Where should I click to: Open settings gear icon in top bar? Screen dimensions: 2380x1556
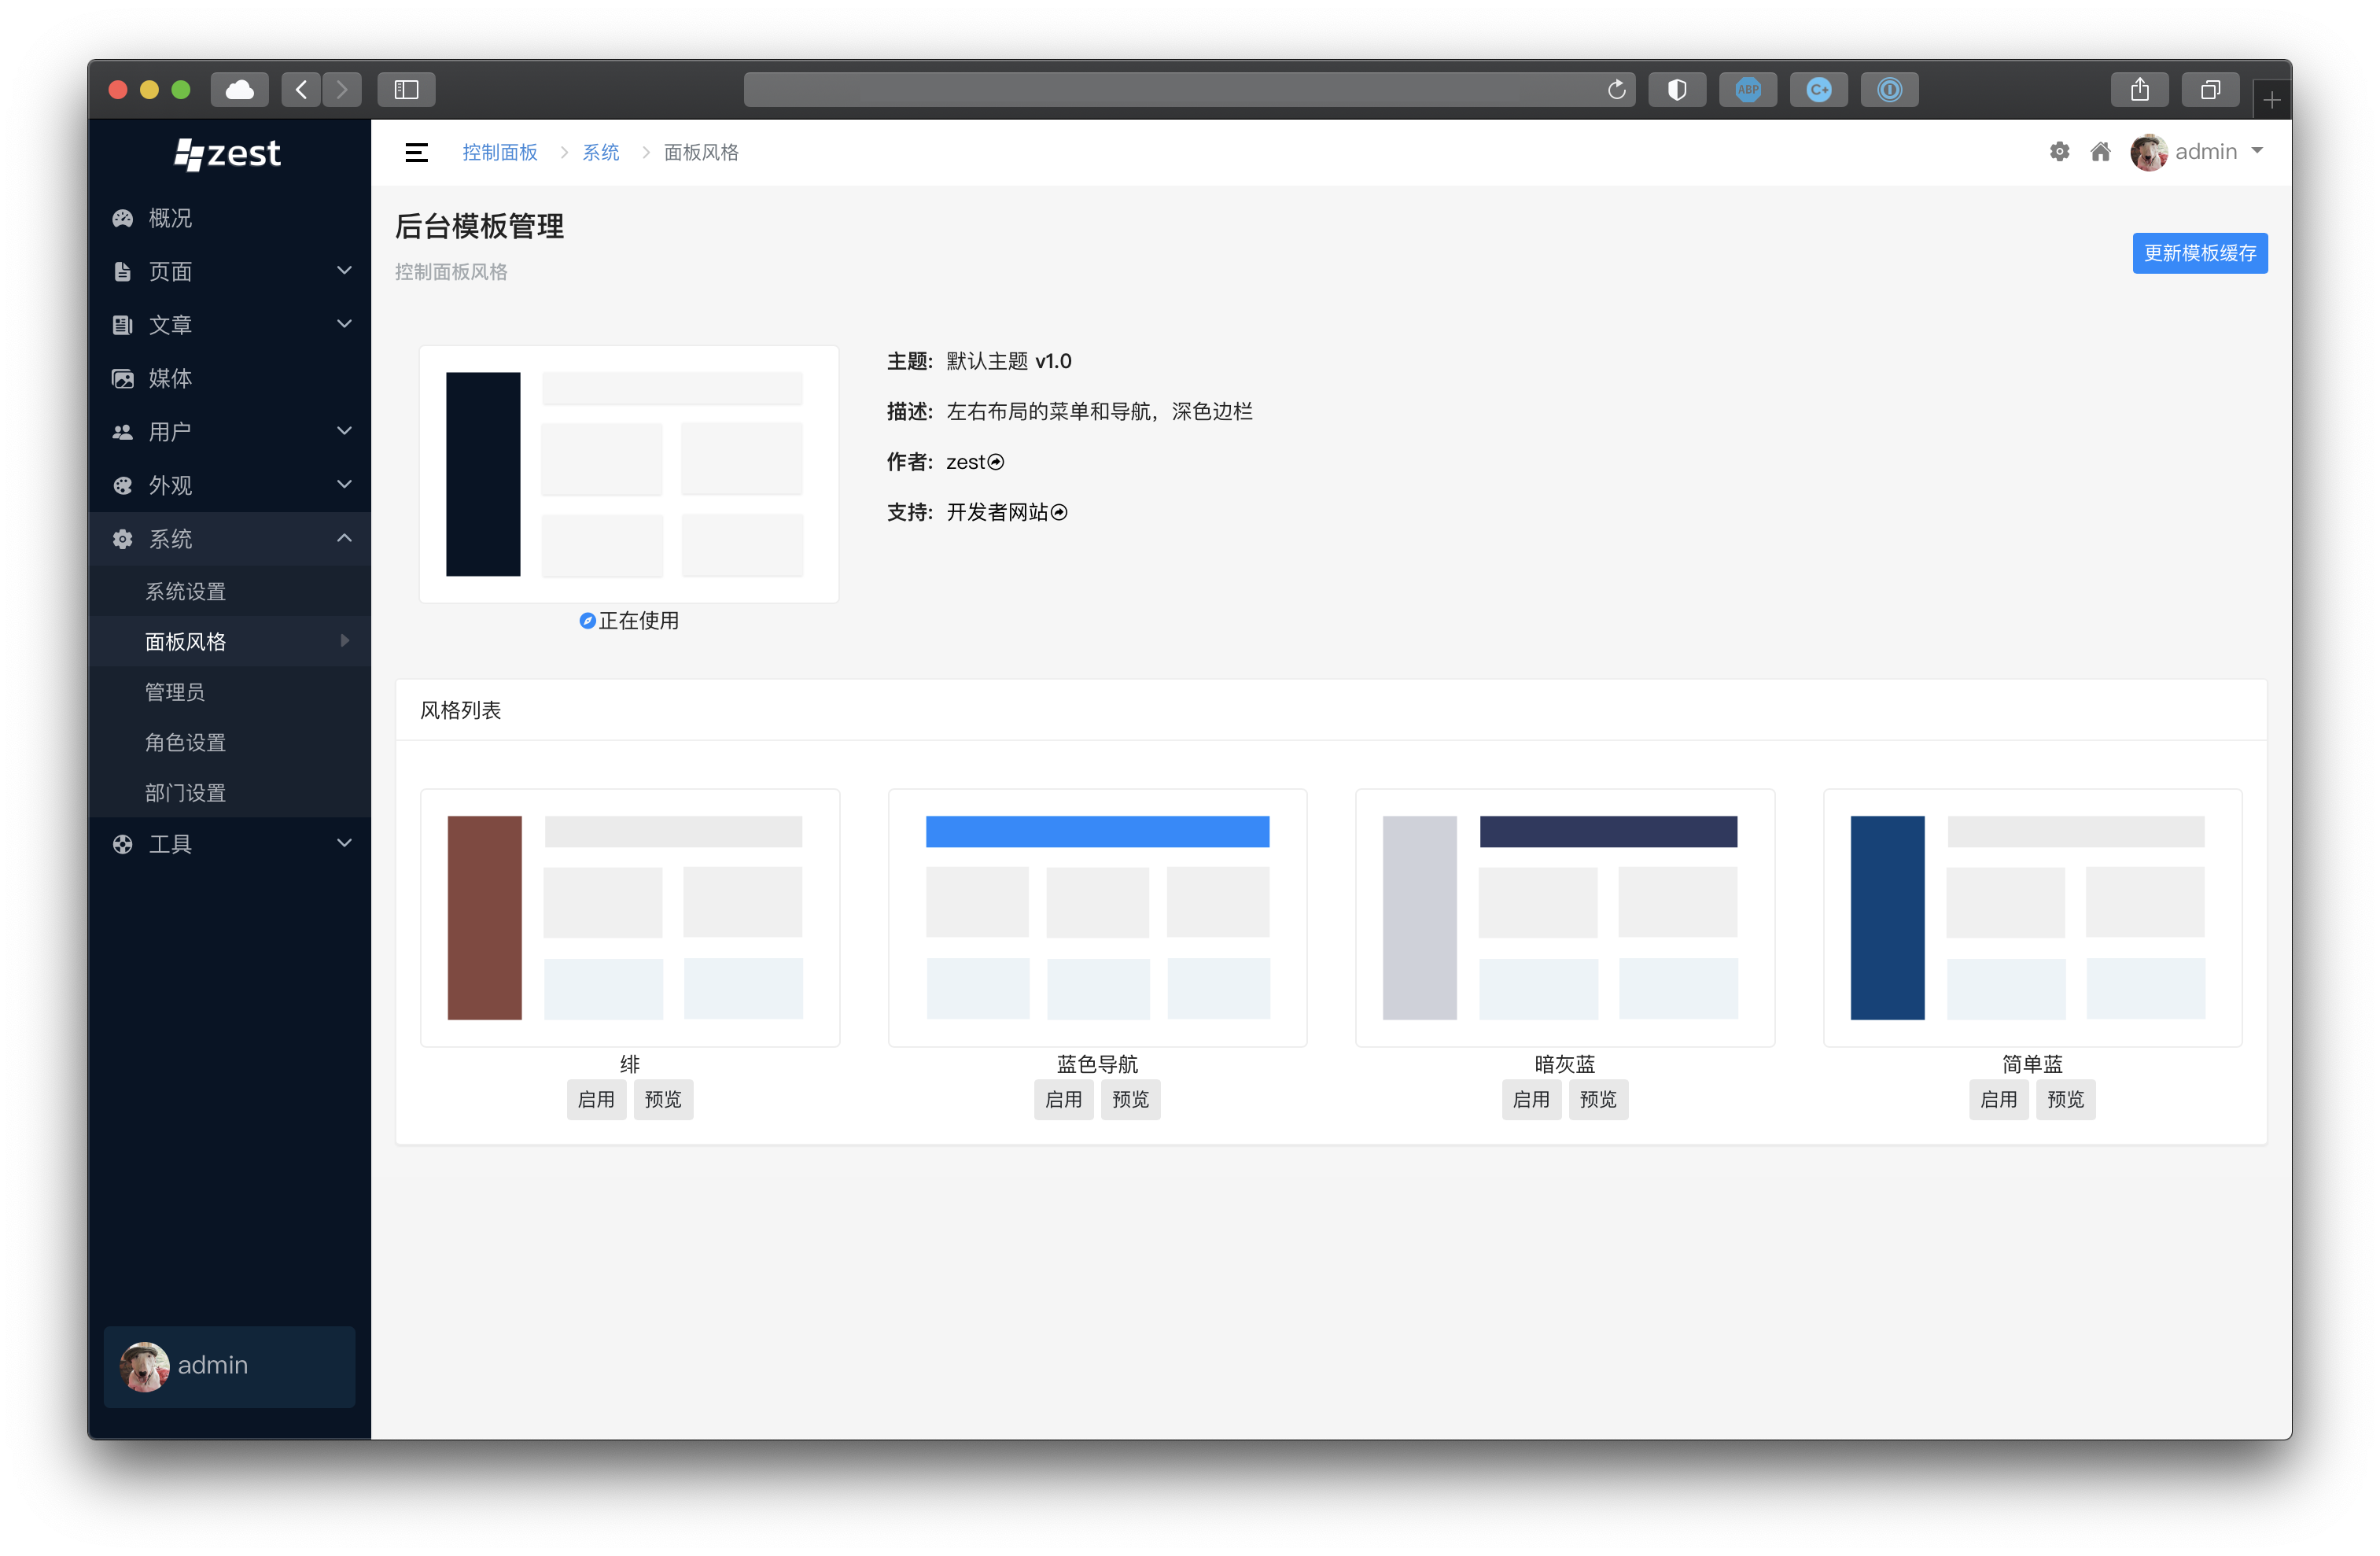2059,152
